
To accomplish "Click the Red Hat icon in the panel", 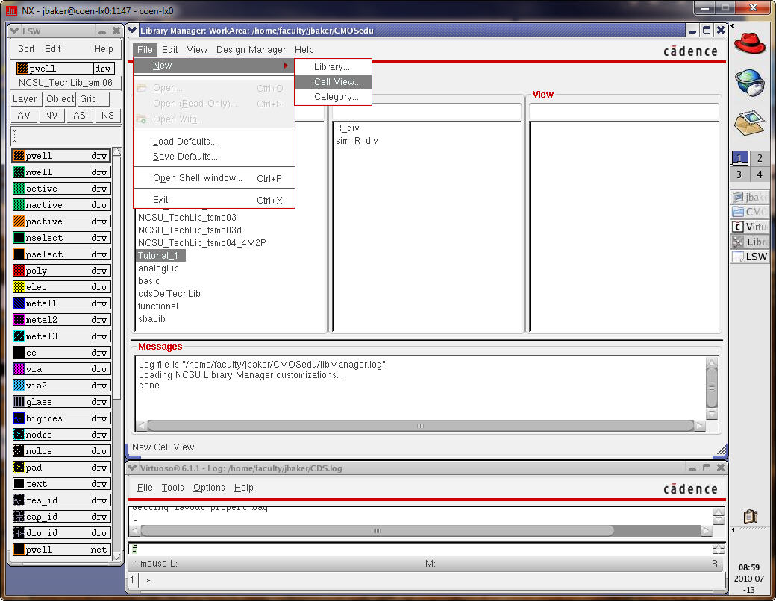I will [x=749, y=43].
